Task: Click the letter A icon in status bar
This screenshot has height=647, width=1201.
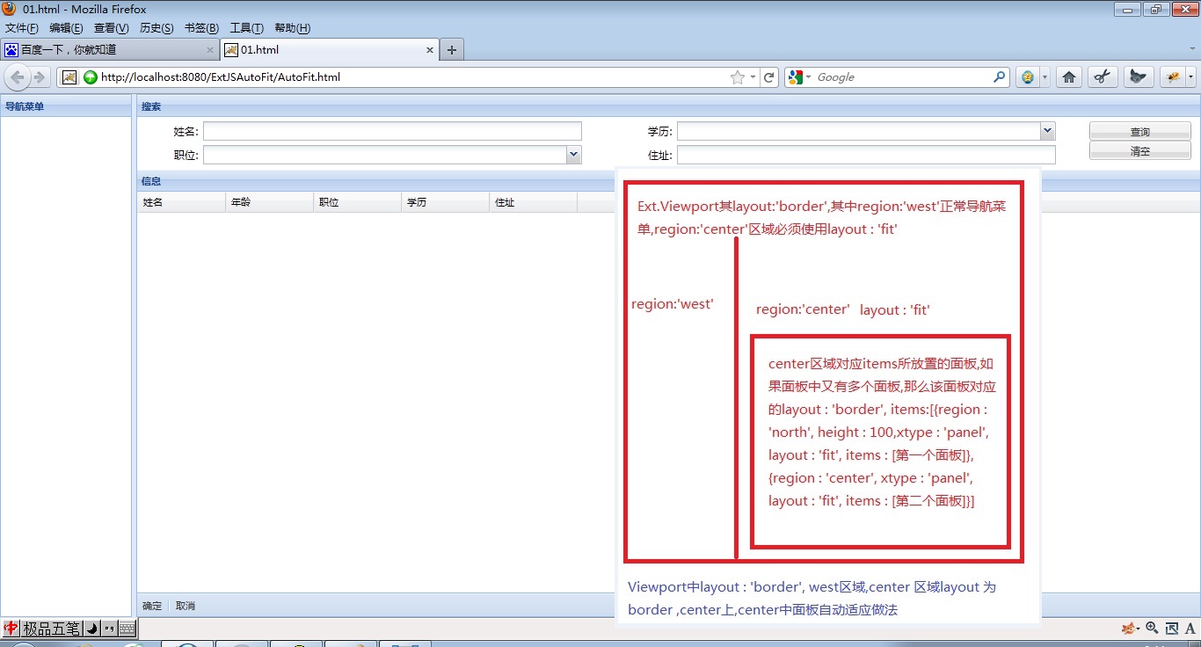Action: click(1190, 629)
